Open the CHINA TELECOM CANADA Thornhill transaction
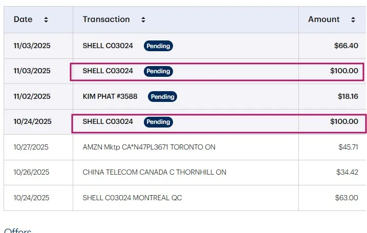The height and width of the screenshot is (233, 367). click(x=154, y=173)
